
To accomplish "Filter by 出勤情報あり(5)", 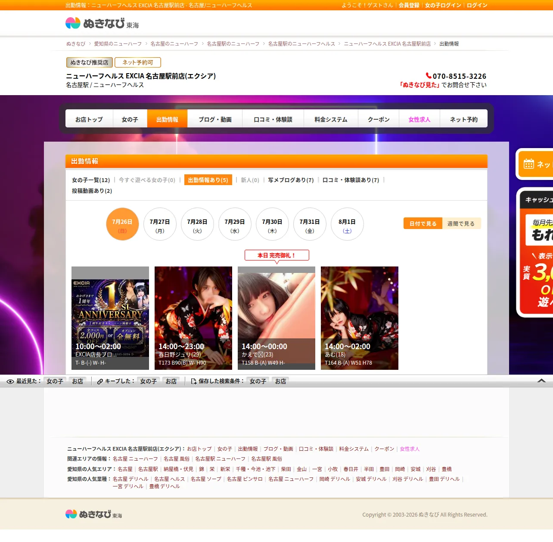I will click(x=208, y=180).
